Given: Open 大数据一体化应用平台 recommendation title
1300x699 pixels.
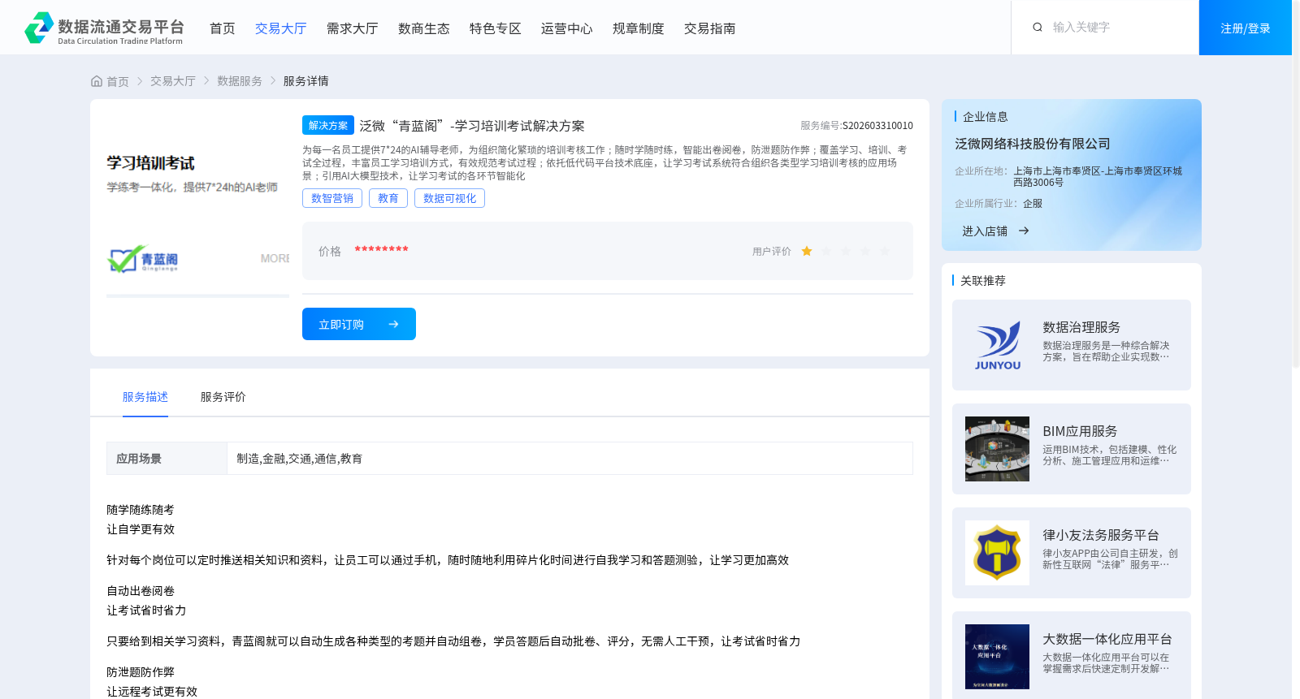Looking at the screenshot, I should click(1107, 639).
